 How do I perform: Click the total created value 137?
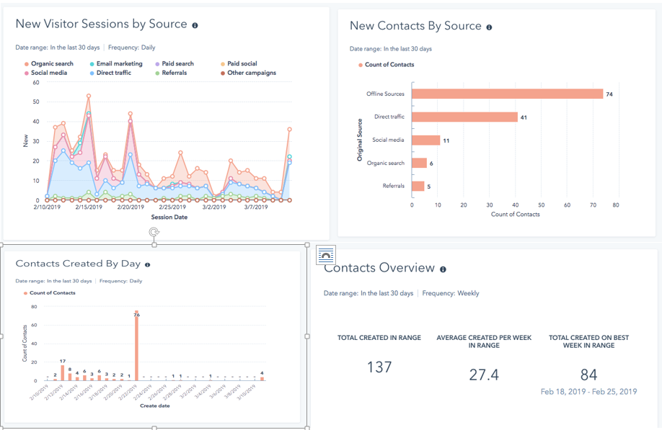(x=379, y=367)
